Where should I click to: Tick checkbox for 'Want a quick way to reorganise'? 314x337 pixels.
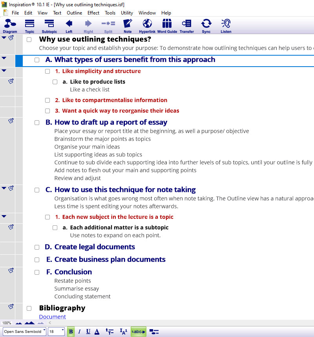pyautogui.click(x=47, y=111)
